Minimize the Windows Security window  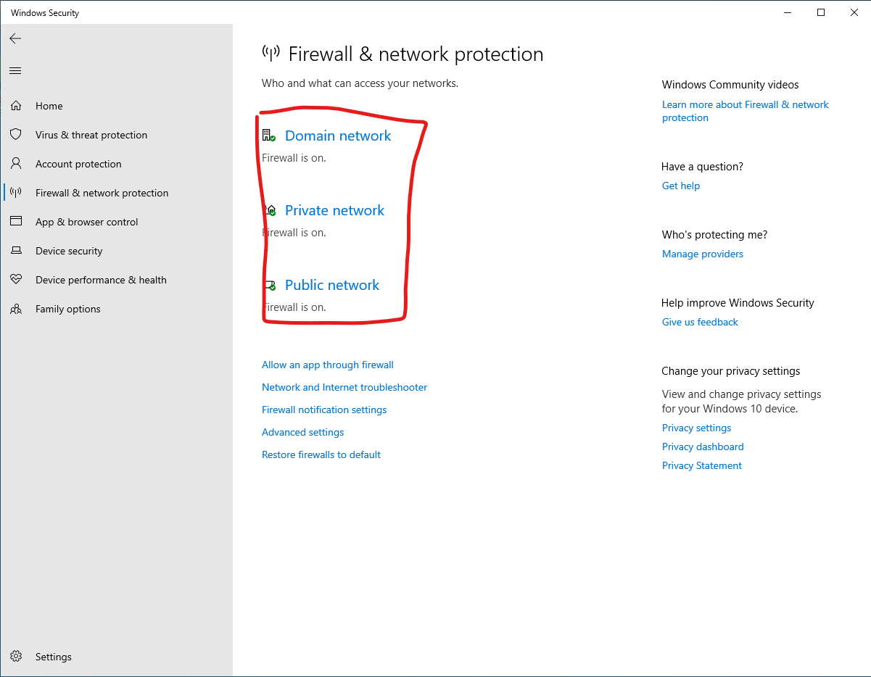tap(788, 12)
